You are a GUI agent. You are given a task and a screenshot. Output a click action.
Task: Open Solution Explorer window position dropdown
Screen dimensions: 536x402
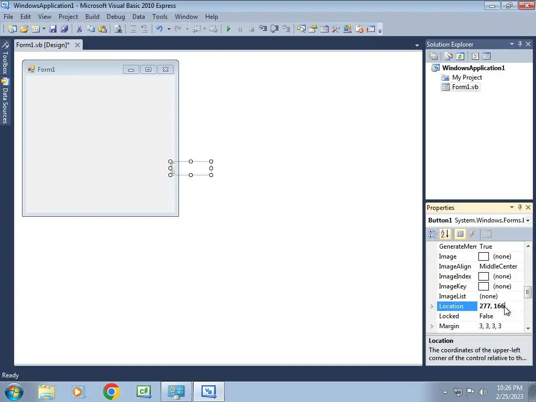[x=512, y=44]
